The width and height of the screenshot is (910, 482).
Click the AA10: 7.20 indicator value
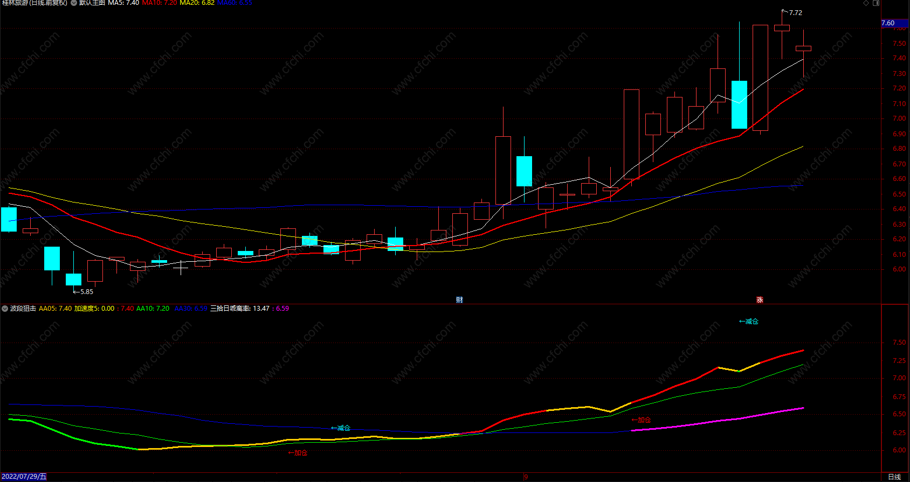click(x=153, y=309)
